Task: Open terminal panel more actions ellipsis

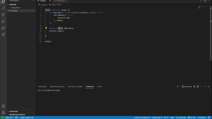Action: [x=201, y=87]
